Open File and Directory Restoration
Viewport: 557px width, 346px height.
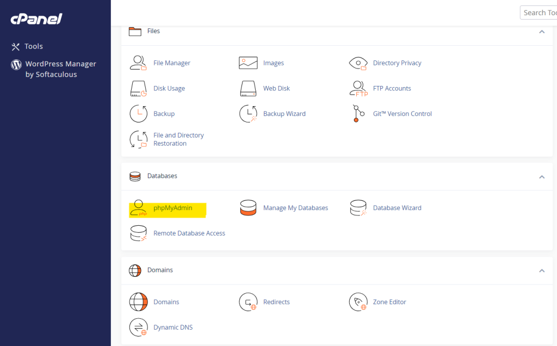tap(178, 139)
